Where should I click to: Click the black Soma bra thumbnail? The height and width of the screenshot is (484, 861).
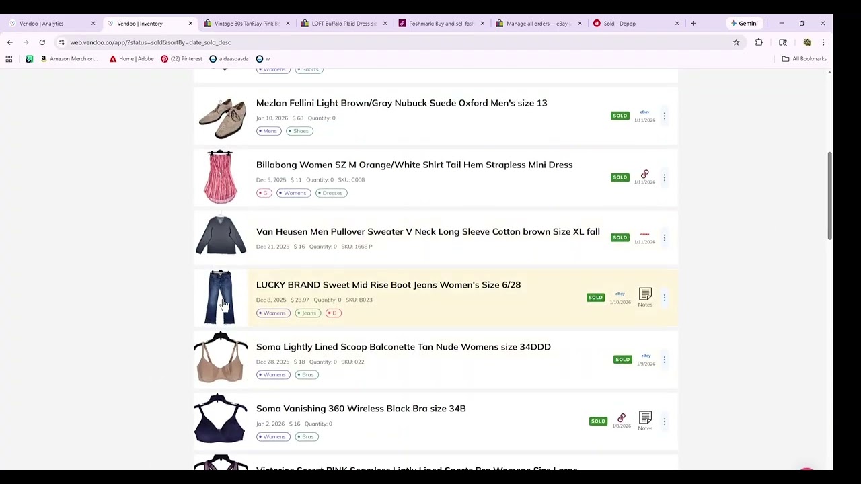pyautogui.click(x=221, y=419)
